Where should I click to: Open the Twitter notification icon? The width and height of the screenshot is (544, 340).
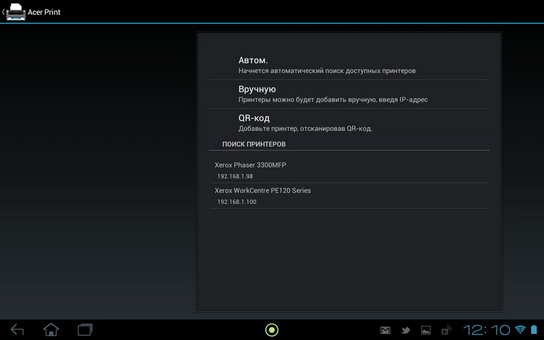(x=405, y=330)
